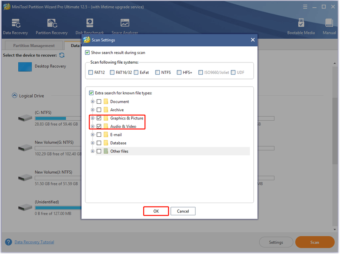The image size is (340, 254).
Task: Click the Graphics & Picture folder icon
Action: (x=106, y=118)
